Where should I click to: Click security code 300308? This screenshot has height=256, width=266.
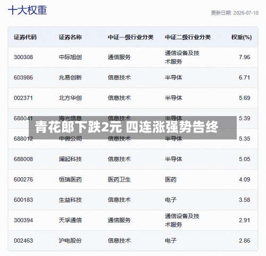coord(23,57)
